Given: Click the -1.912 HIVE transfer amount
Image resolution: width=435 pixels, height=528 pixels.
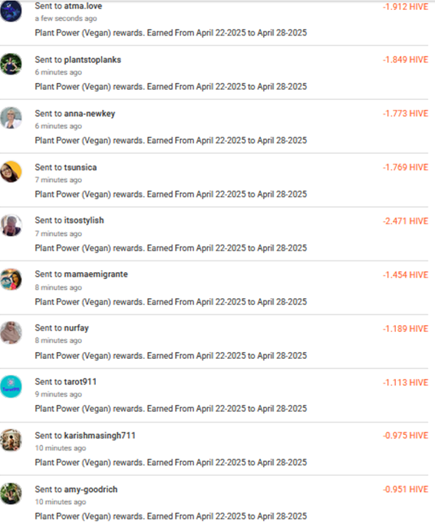Looking at the screenshot, I should tap(405, 7).
